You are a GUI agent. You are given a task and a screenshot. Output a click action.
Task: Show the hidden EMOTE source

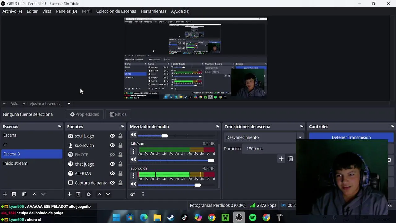pos(112,155)
